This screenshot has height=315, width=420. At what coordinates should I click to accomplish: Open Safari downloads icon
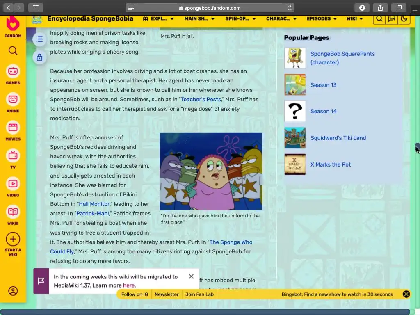coord(362,8)
